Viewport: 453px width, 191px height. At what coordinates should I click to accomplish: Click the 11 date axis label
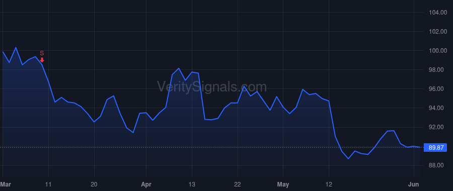coord(48,184)
